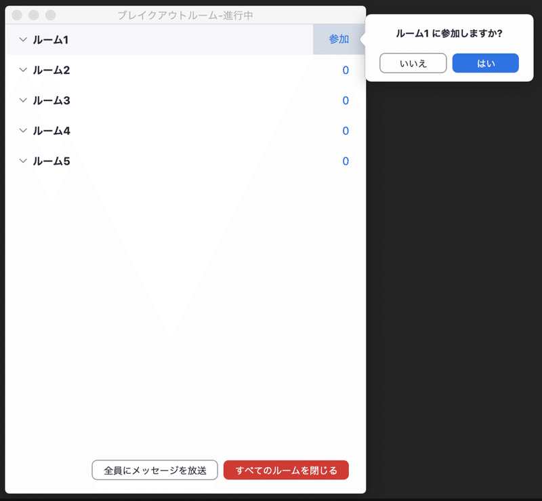This screenshot has height=501, width=542.
Task: Click the 参加 link for ルーム1
Action: coord(339,39)
